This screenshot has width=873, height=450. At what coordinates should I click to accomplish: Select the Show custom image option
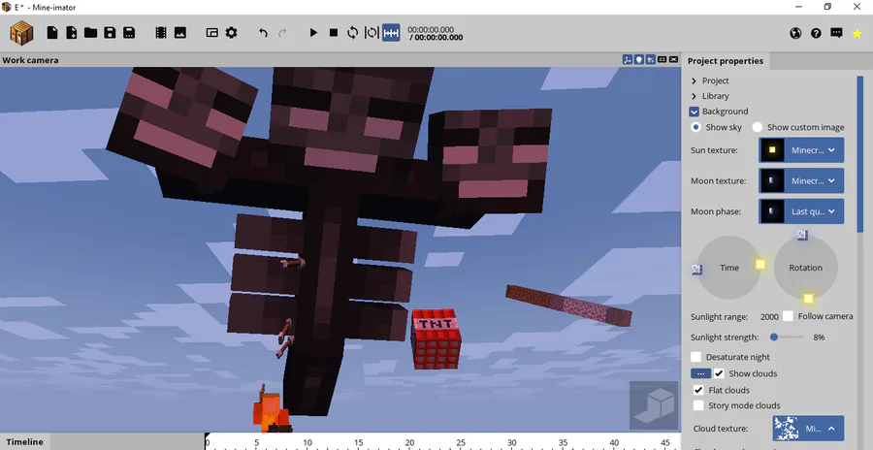(x=758, y=127)
